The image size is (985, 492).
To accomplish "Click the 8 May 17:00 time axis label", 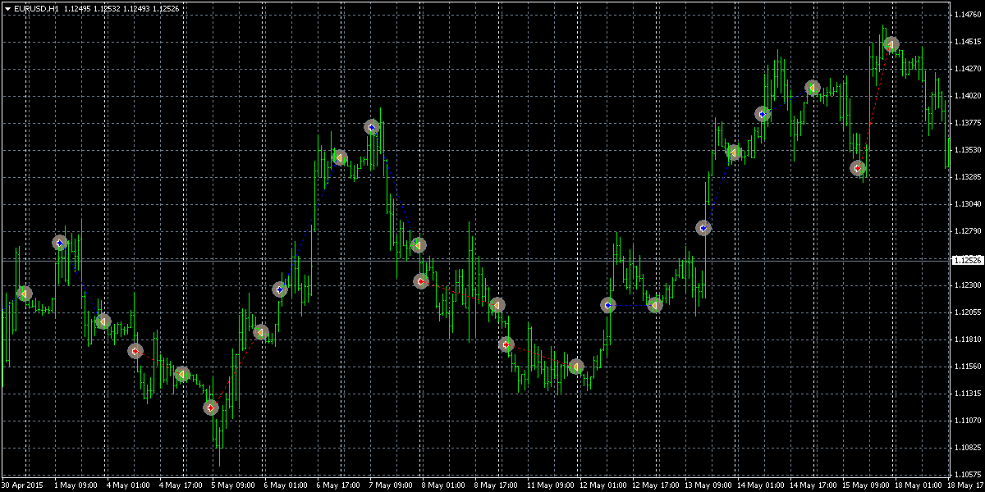I will point(496,485).
